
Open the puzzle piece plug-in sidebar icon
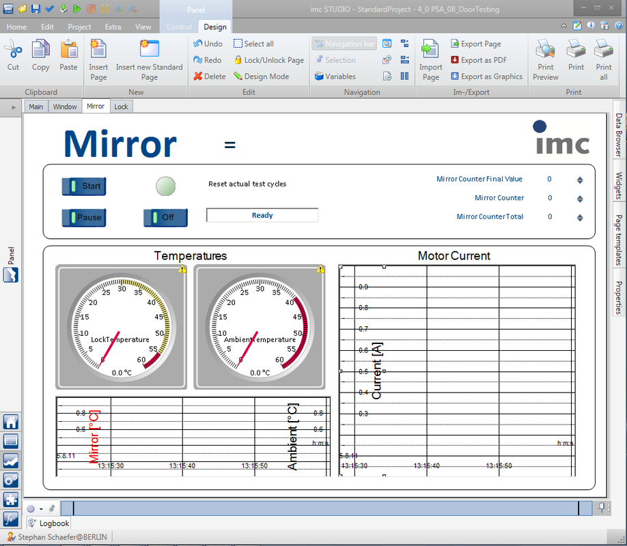[x=11, y=500]
